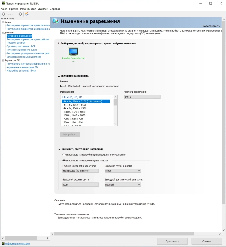This screenshot has width=226, height=247.
Task: Select the Asustek Computer Inc monitor icon
Action: point(73,51)
